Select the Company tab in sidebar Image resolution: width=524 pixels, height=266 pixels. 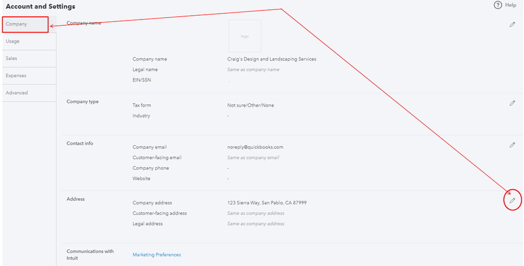coord(25,24)
